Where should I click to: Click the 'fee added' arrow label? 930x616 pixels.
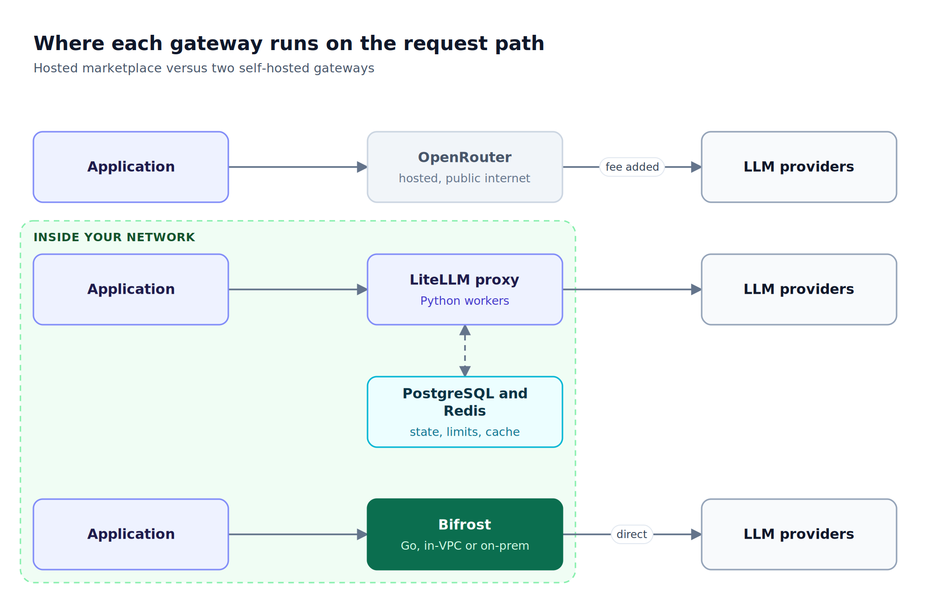click(x=632, y=167)
